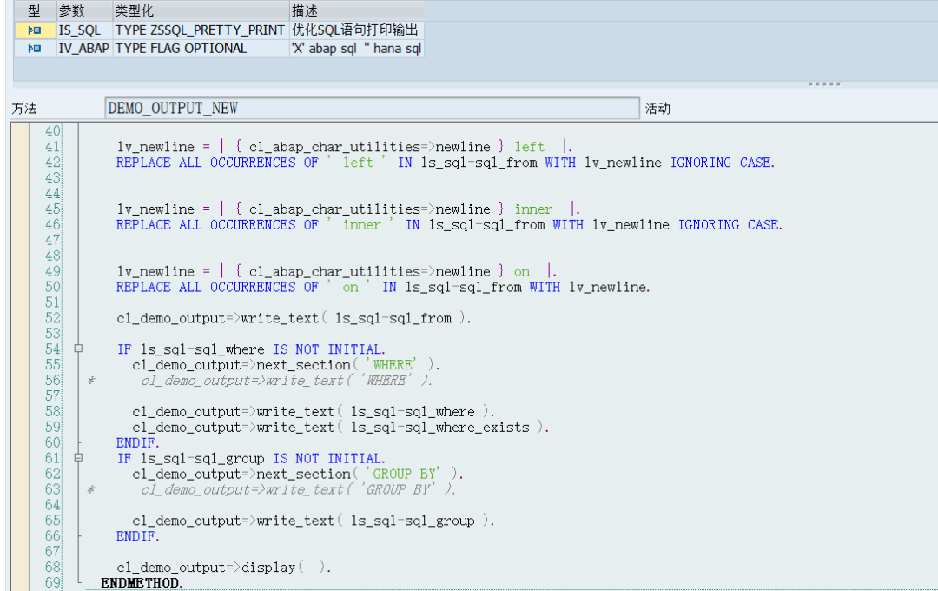Screen dimensions: 938x591
Task: Click line number 52 in the gutter
Action: [53, 318]
